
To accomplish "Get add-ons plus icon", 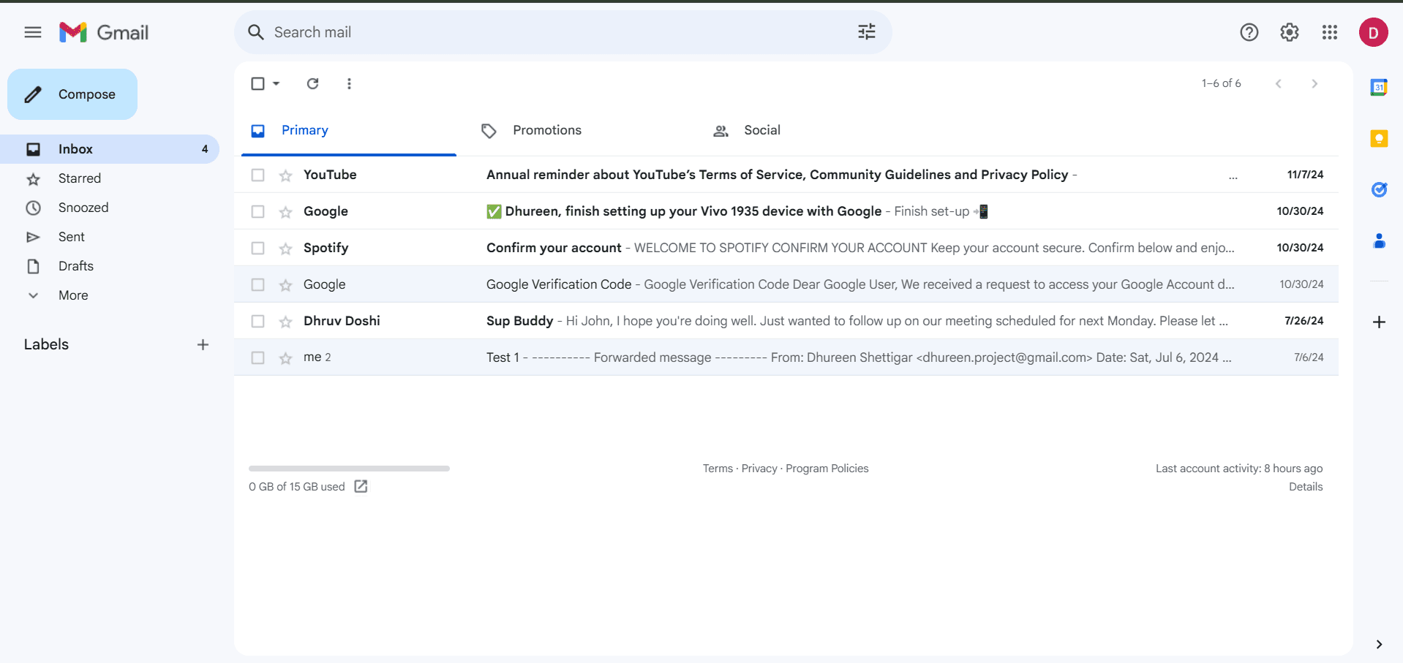I will click(x=1379, y=322).
